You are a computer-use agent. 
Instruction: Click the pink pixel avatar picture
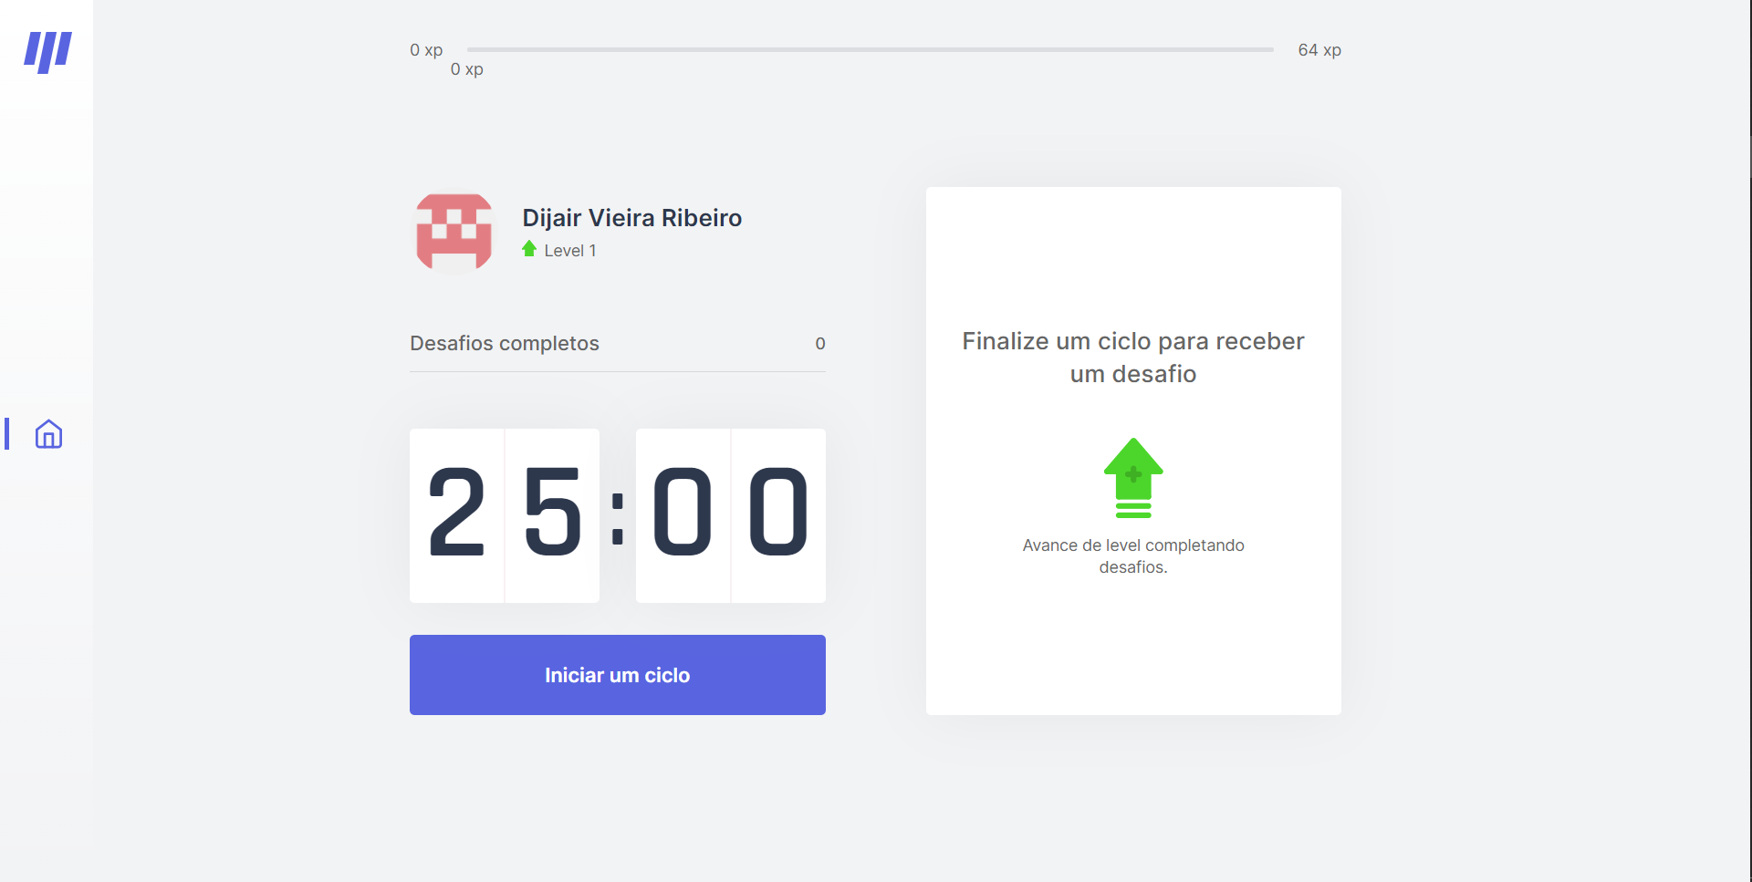454,232
